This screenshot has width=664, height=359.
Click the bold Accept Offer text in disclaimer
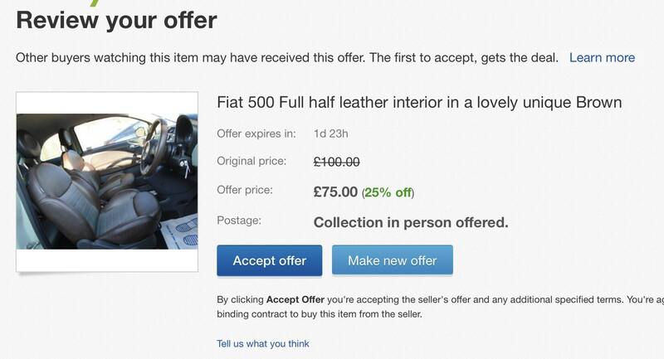295,299
